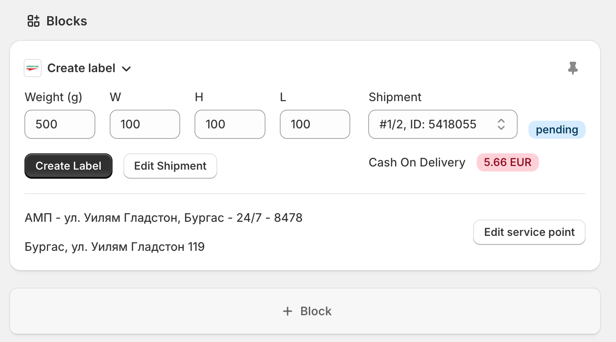Click the carrier logo beside Create label
616x342 pixels.
pos(33,68)
